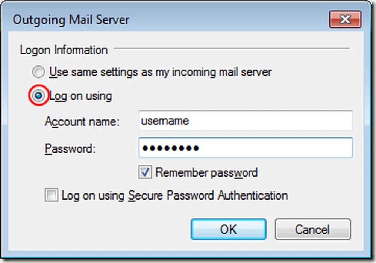Place the cursor on the masked password dots
376x263 pixels.
point(170,148)
